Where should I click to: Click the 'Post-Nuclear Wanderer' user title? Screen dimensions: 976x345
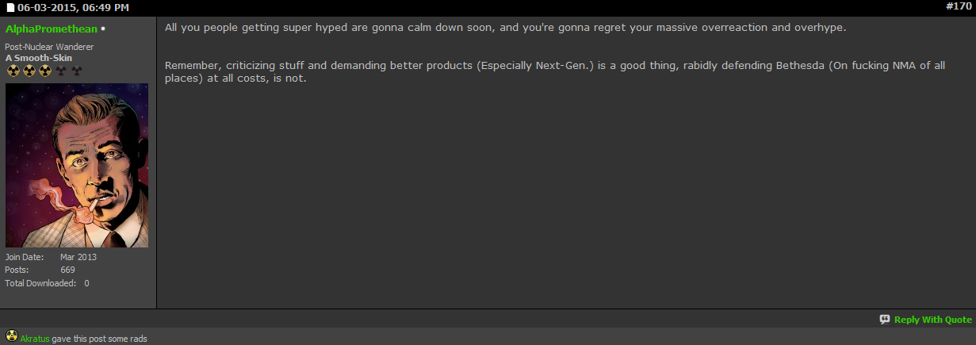pos(49,47)
